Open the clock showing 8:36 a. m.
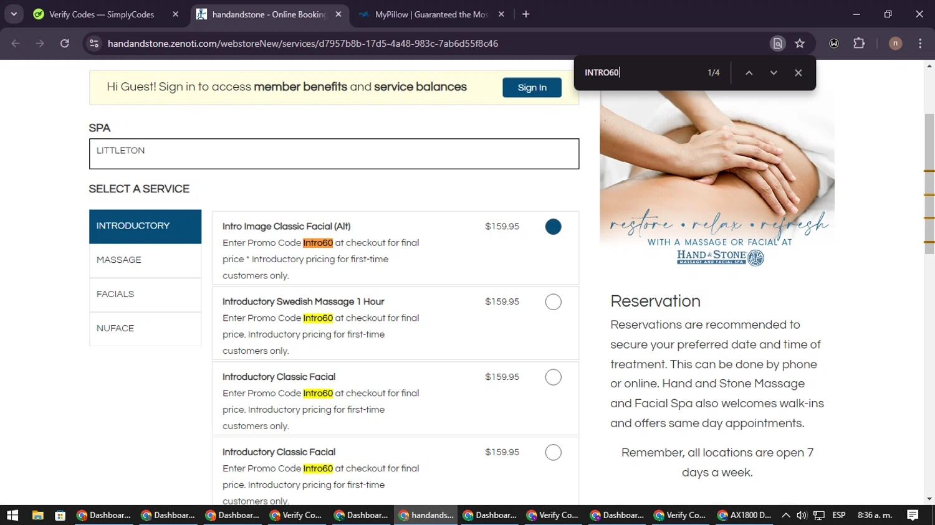Image resolution: width=935 pixels, height=525 pixels. [875, 515]
